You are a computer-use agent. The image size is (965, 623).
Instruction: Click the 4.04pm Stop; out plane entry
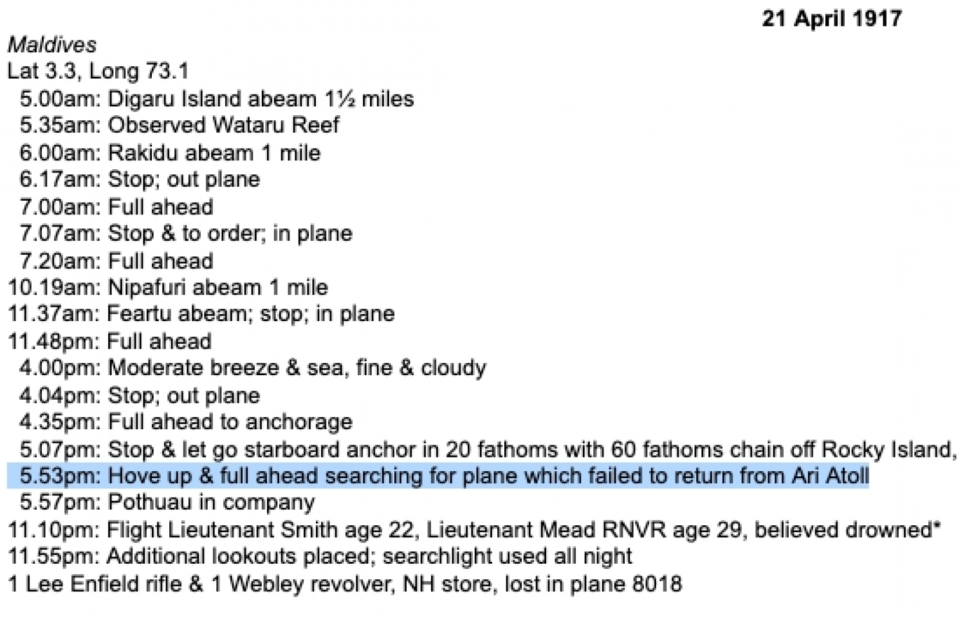coord(140,395)
